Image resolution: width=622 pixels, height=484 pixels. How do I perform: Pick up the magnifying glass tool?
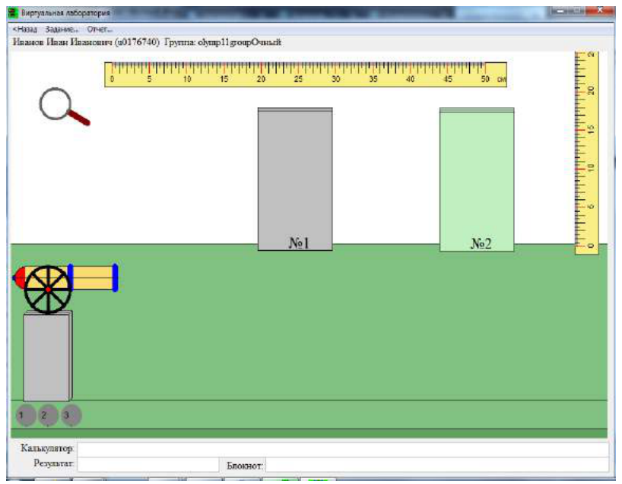pyautogui.click(x=64, y=106)
